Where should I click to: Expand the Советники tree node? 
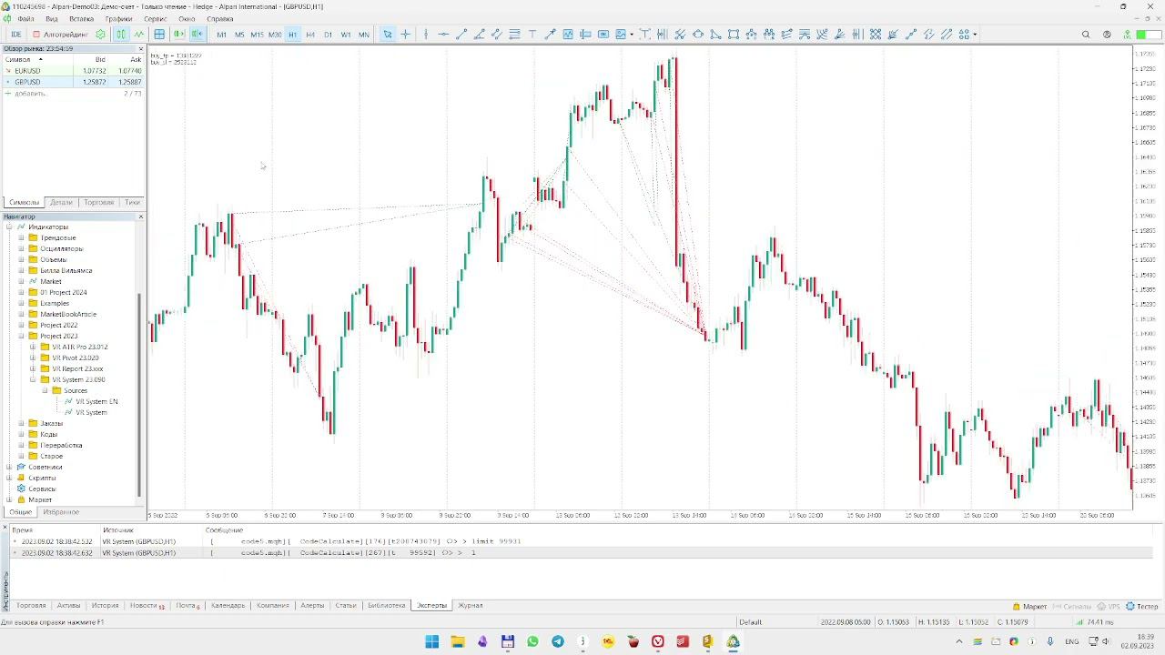[9, 467]
